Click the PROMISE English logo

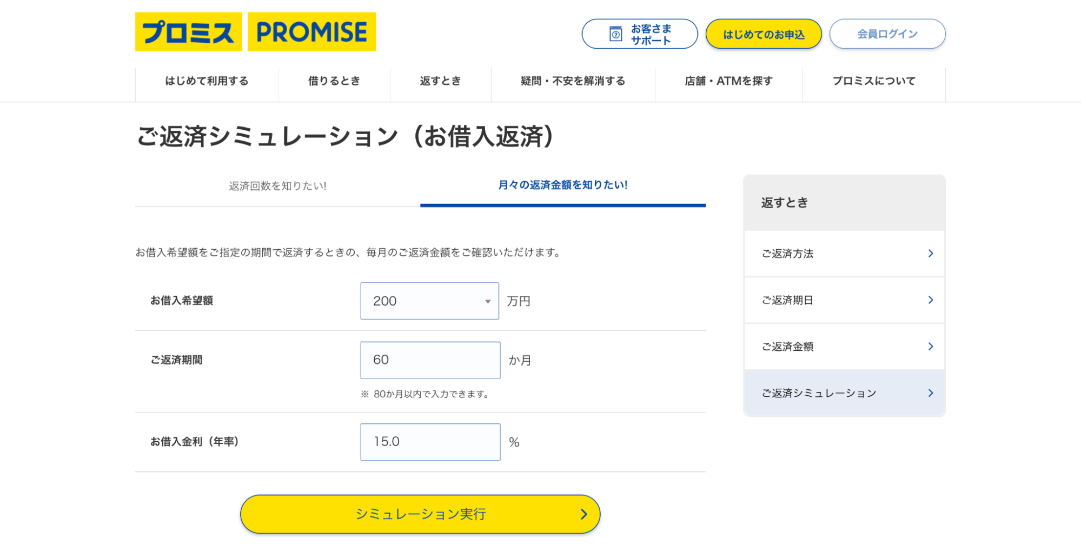point(311,32)
